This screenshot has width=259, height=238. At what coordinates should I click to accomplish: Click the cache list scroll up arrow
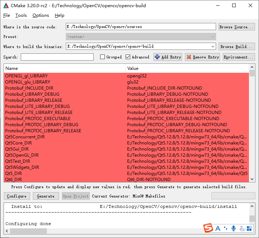(x=252, y=67)
